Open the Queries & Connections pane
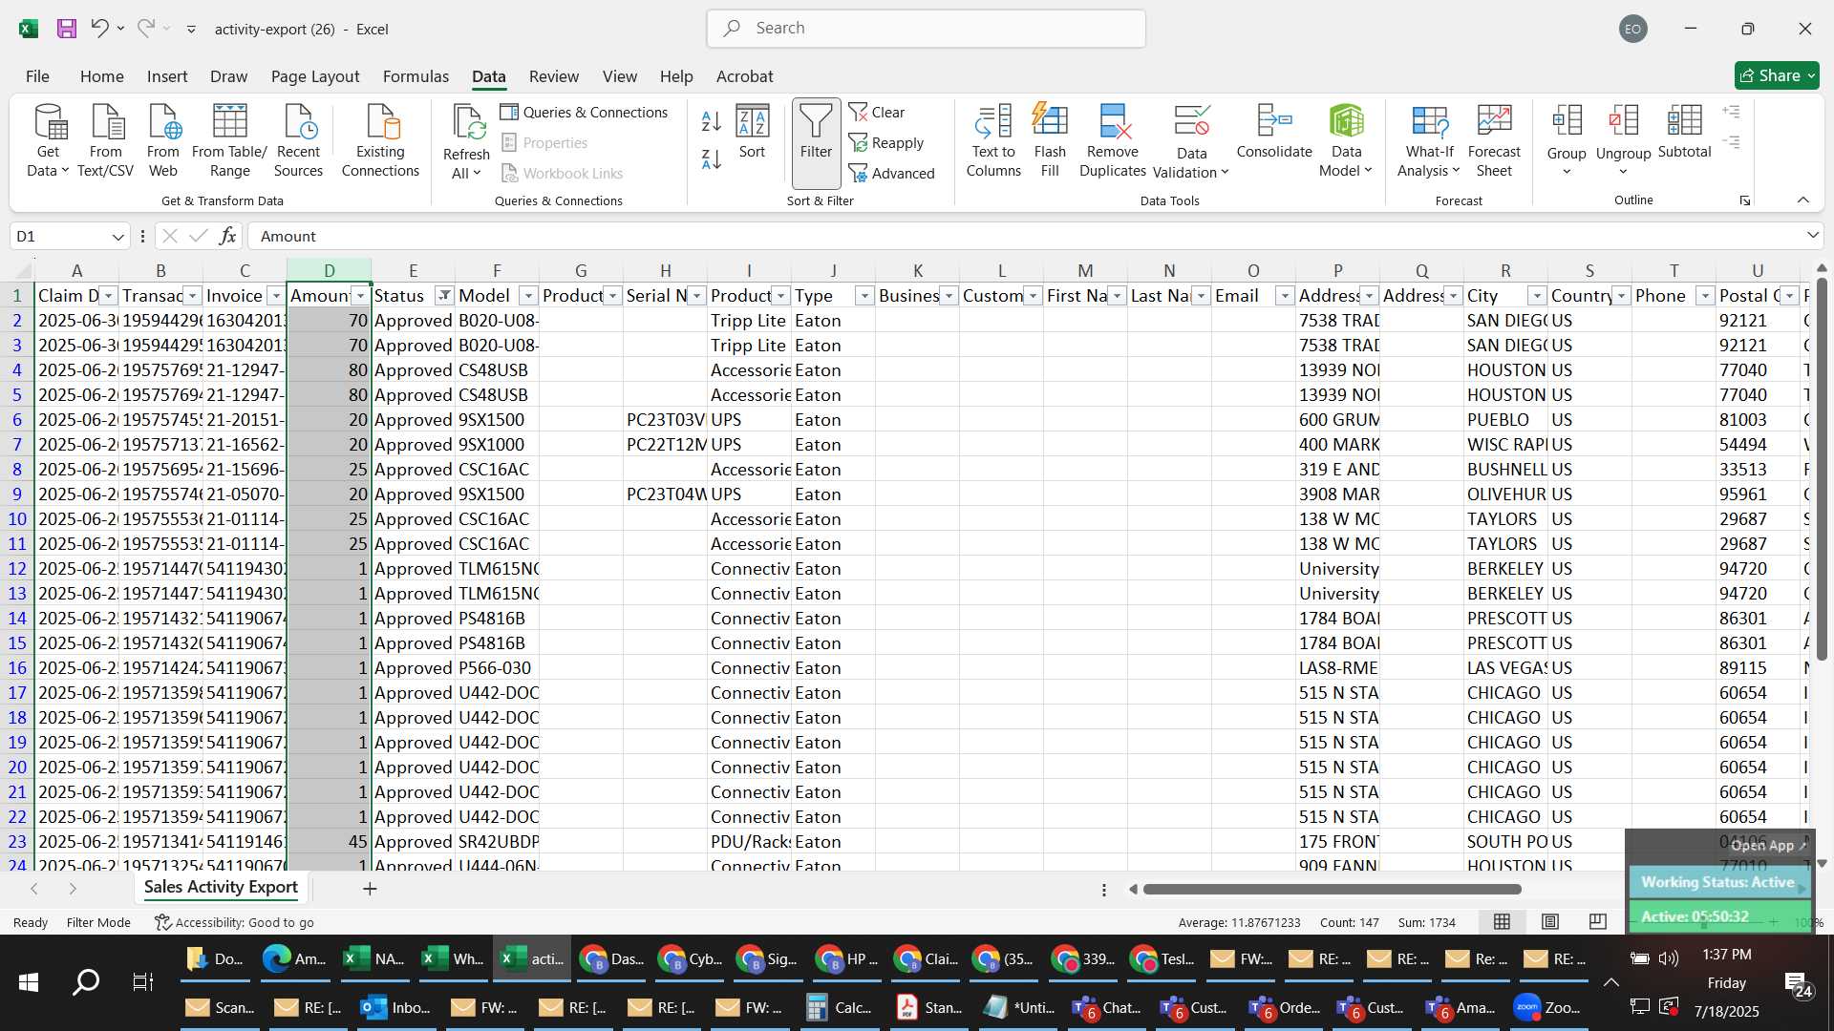 [x=585, y=113]
